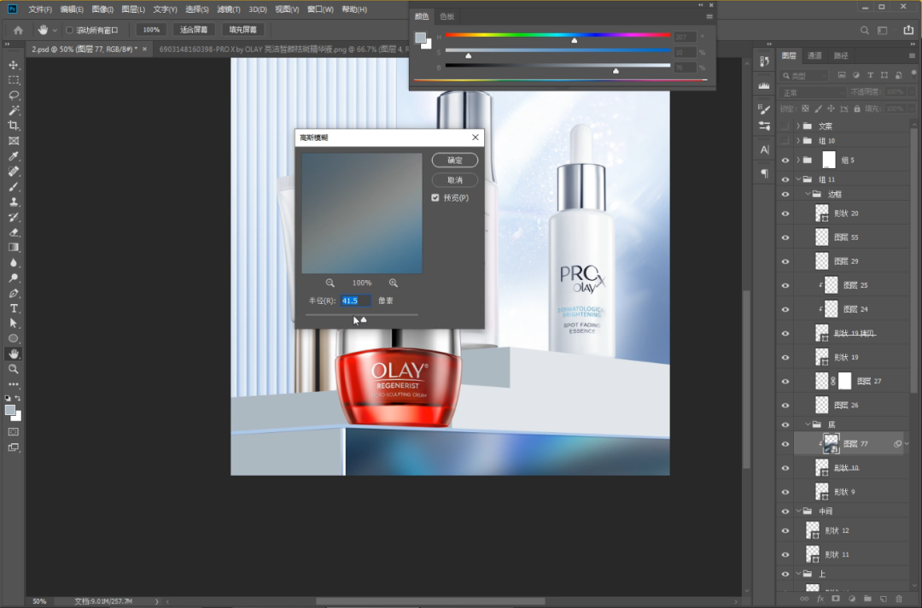Close the 高斯模糊 dialog
The height and width of the screenshot is (608, 922).
coord(476,137)
